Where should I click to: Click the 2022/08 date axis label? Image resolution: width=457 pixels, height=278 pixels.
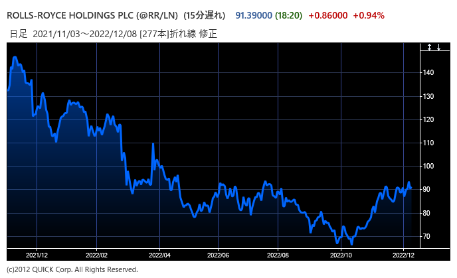click(x=278, y=255)
